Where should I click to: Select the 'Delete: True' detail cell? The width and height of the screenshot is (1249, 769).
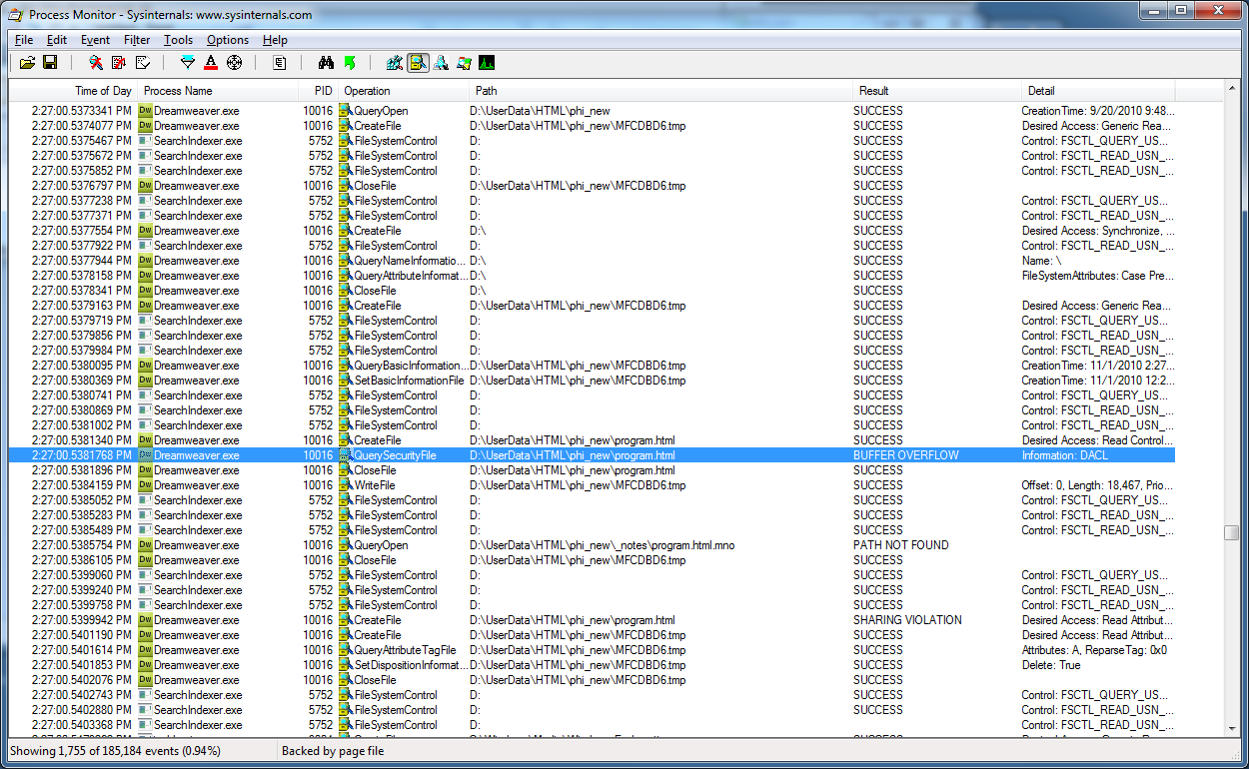coord(1051,665)
